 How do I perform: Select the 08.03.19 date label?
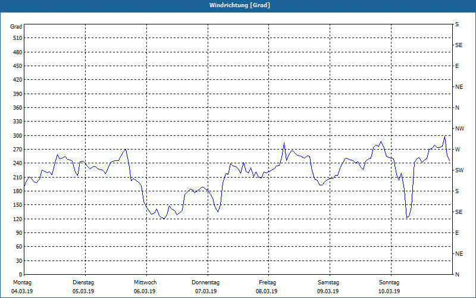point(267,291)
